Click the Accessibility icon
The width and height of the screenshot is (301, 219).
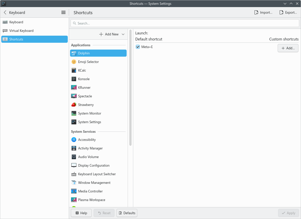(x=74, y=140)
